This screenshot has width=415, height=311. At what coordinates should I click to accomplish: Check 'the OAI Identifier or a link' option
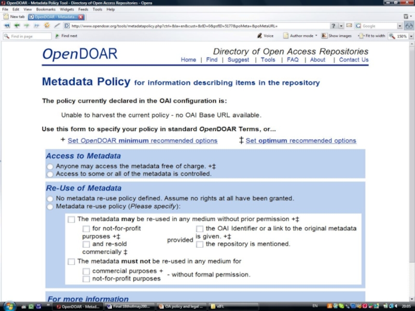tap(200, 229)
